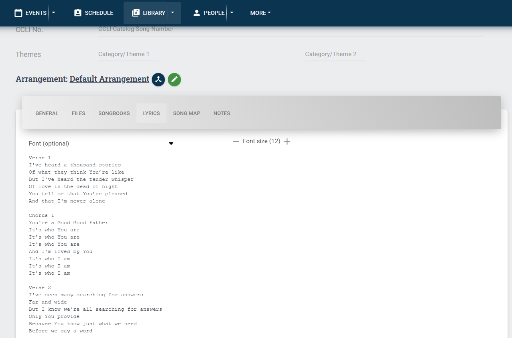Image resolution: width=512 pixels, height=338 pixels.
Task: Focus the CCLI Catalog Song Number field
Action: tap(291, 29)
